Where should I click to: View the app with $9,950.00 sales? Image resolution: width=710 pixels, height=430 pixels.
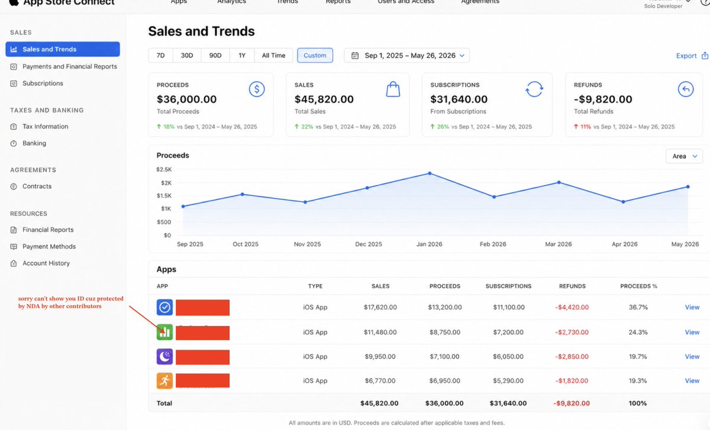coord(692,357)
